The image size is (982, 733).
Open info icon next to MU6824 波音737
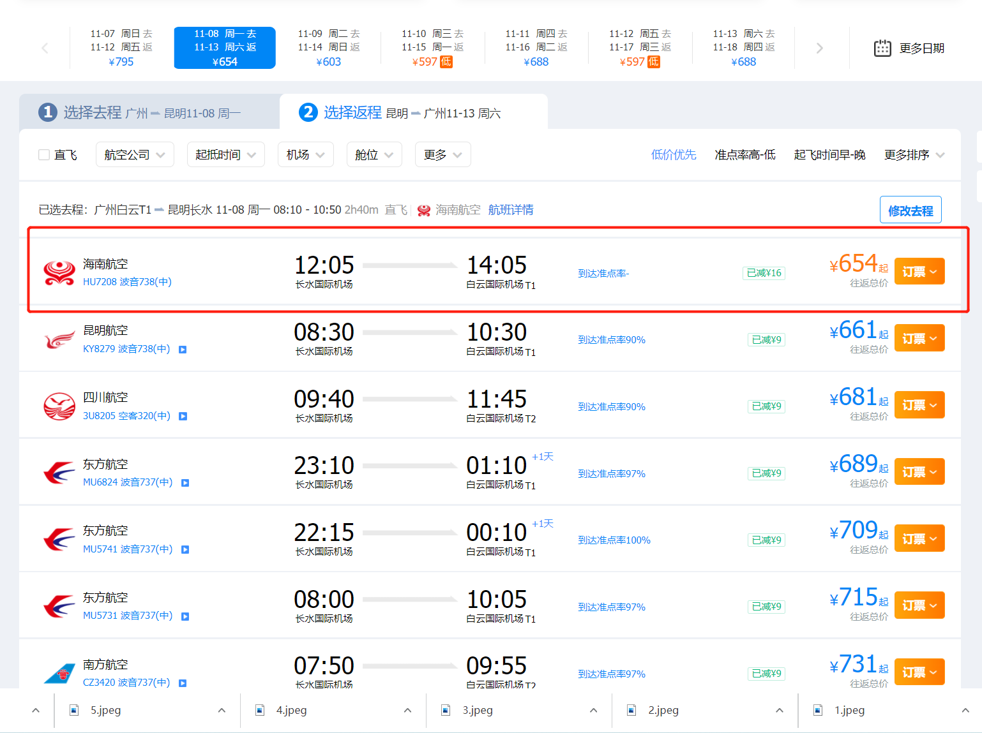tap(185, 483)
